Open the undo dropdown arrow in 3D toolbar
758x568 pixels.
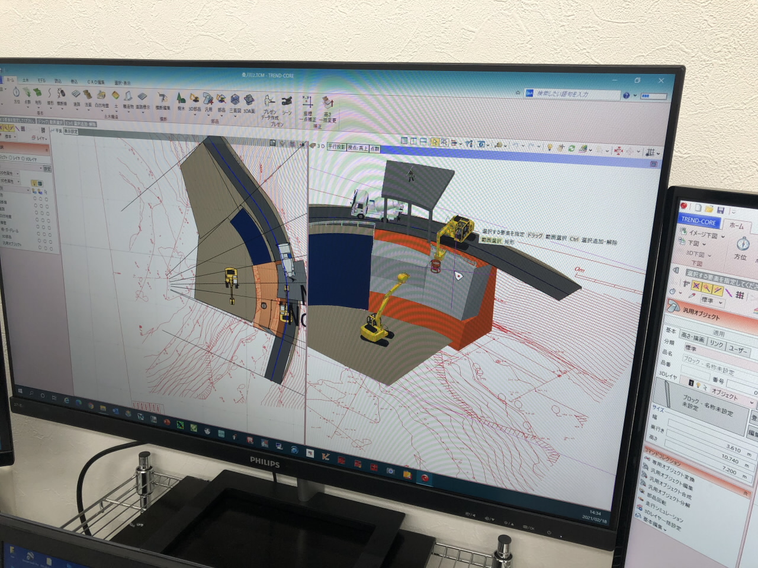tap(523, 146)
